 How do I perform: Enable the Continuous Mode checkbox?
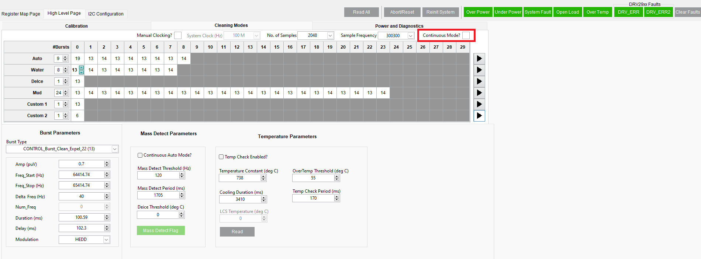(x=466, y=35)
